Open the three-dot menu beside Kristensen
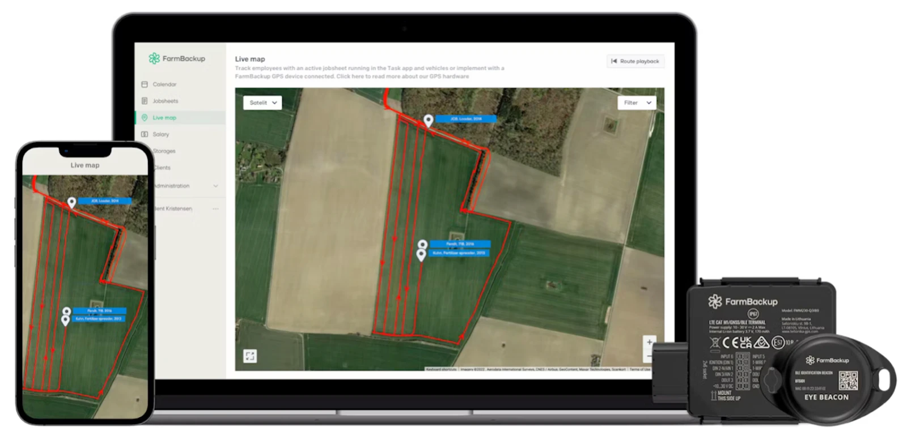Viewport: 907px width, 440px height. 215,209
